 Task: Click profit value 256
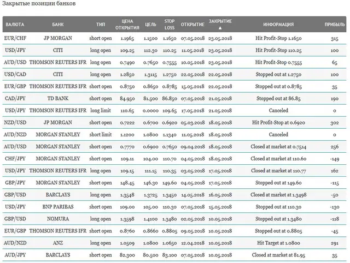334,147
